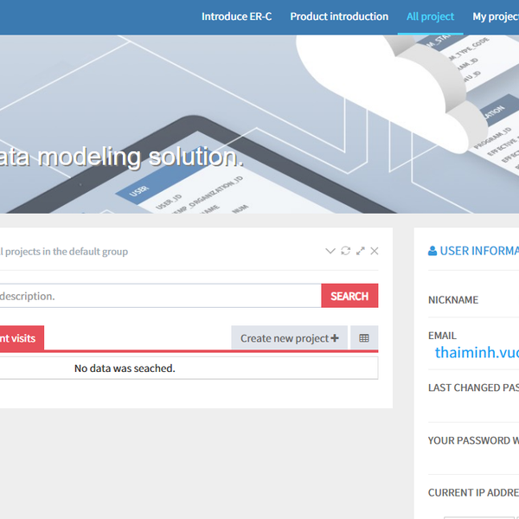Click the user icon beside USER INFORMATION
Viewport: 519px width, 519px height.
[x=432, y=251]
